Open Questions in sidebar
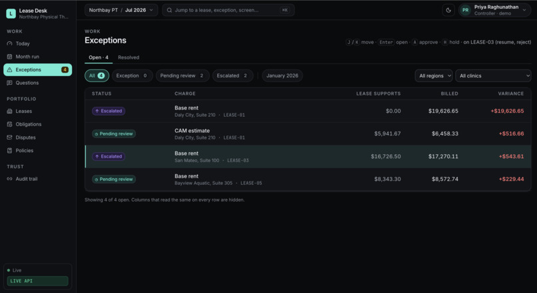537x293 pixels. pyautogui.click(x=38, y=83)
